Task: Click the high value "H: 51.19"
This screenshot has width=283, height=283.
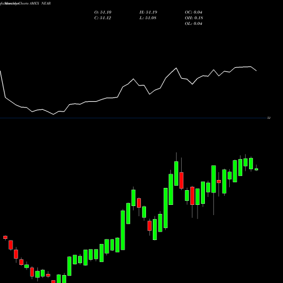Action: [148, 12]
